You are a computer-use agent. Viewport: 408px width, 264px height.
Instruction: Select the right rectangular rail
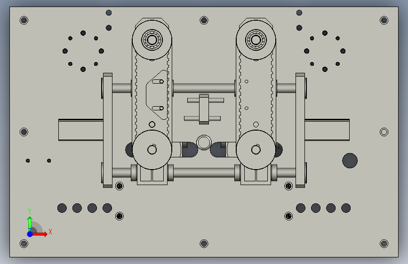pyautogui.click(x=327, y=130)
